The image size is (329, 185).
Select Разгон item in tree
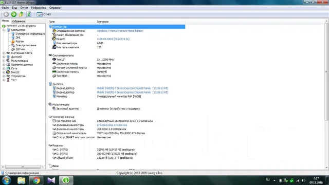[20, 42]
